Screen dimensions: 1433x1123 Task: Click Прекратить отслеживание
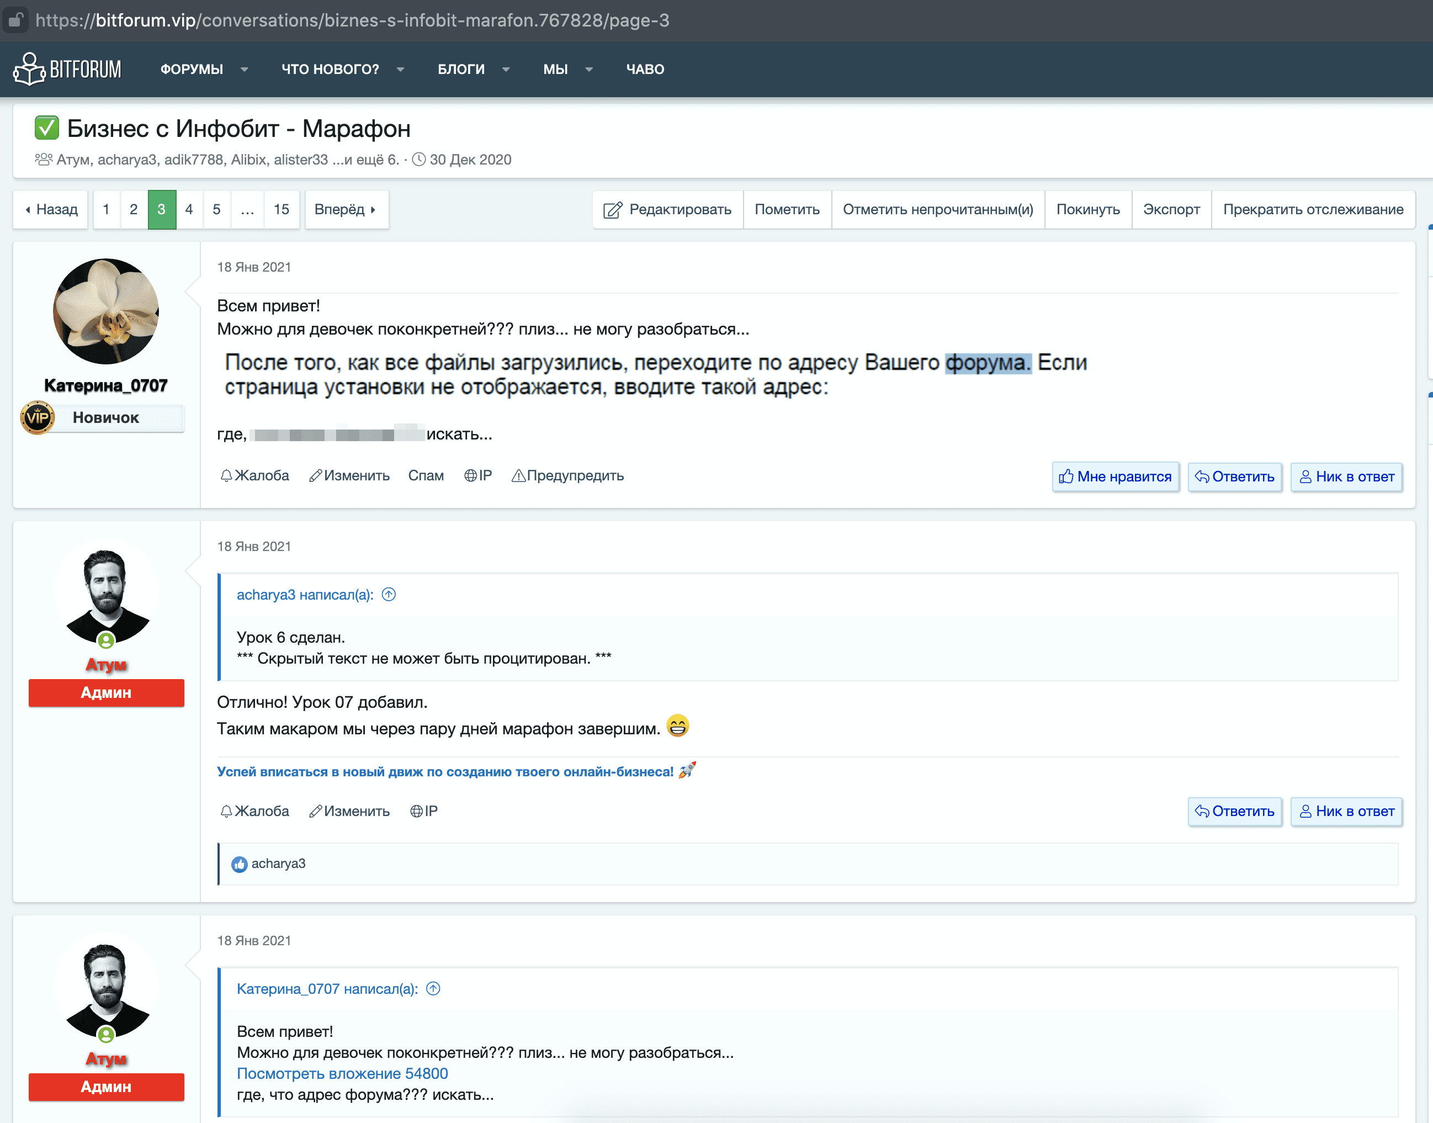tap(1313, 210)
